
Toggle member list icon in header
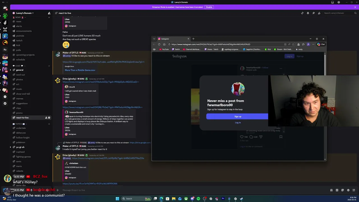319,13
